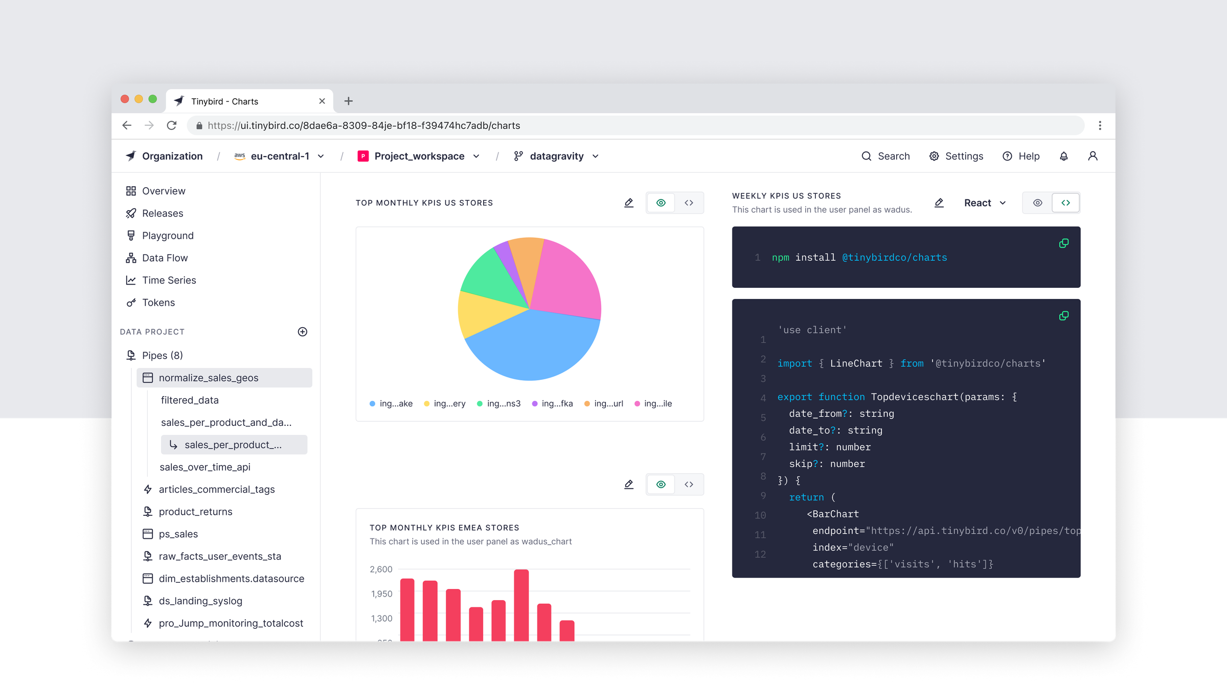
Task: Copy the npm install command
Action: [1063, 243]
